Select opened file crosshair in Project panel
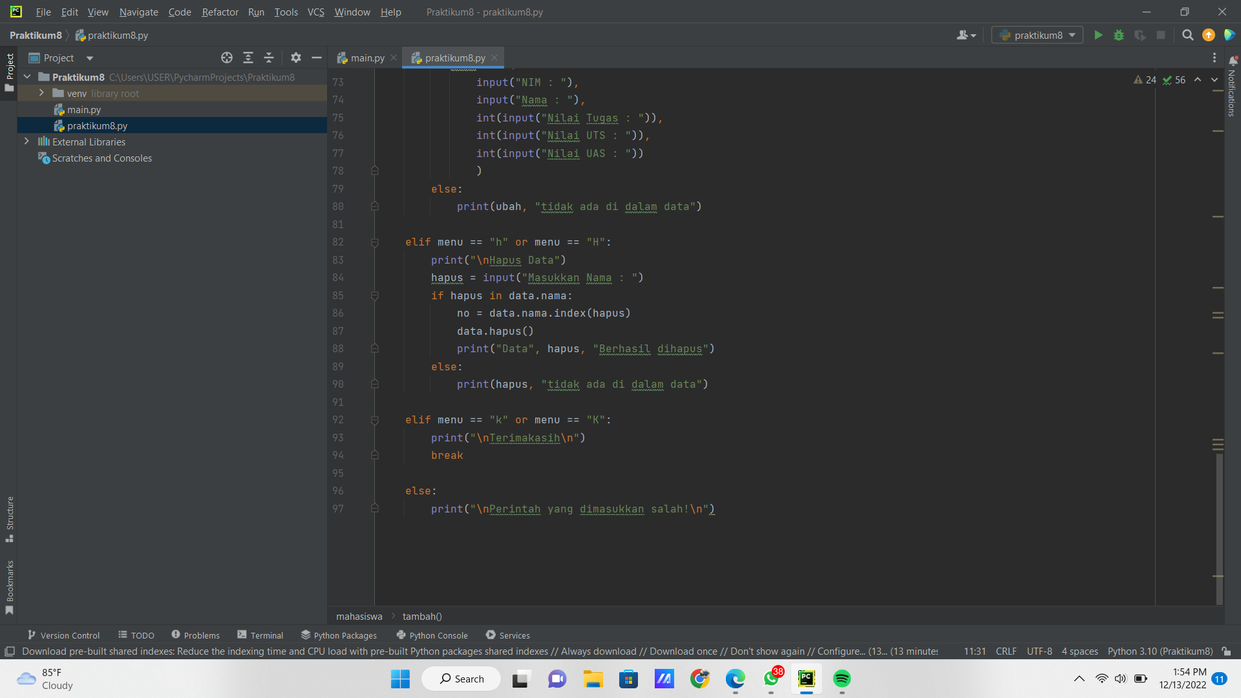Viewport: 1241px width, 698px height. (227, 58)
